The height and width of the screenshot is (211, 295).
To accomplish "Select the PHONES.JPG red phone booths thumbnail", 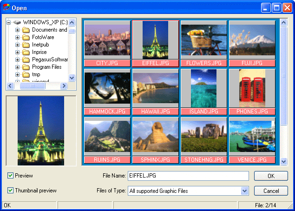I will (x=252, y=88).
